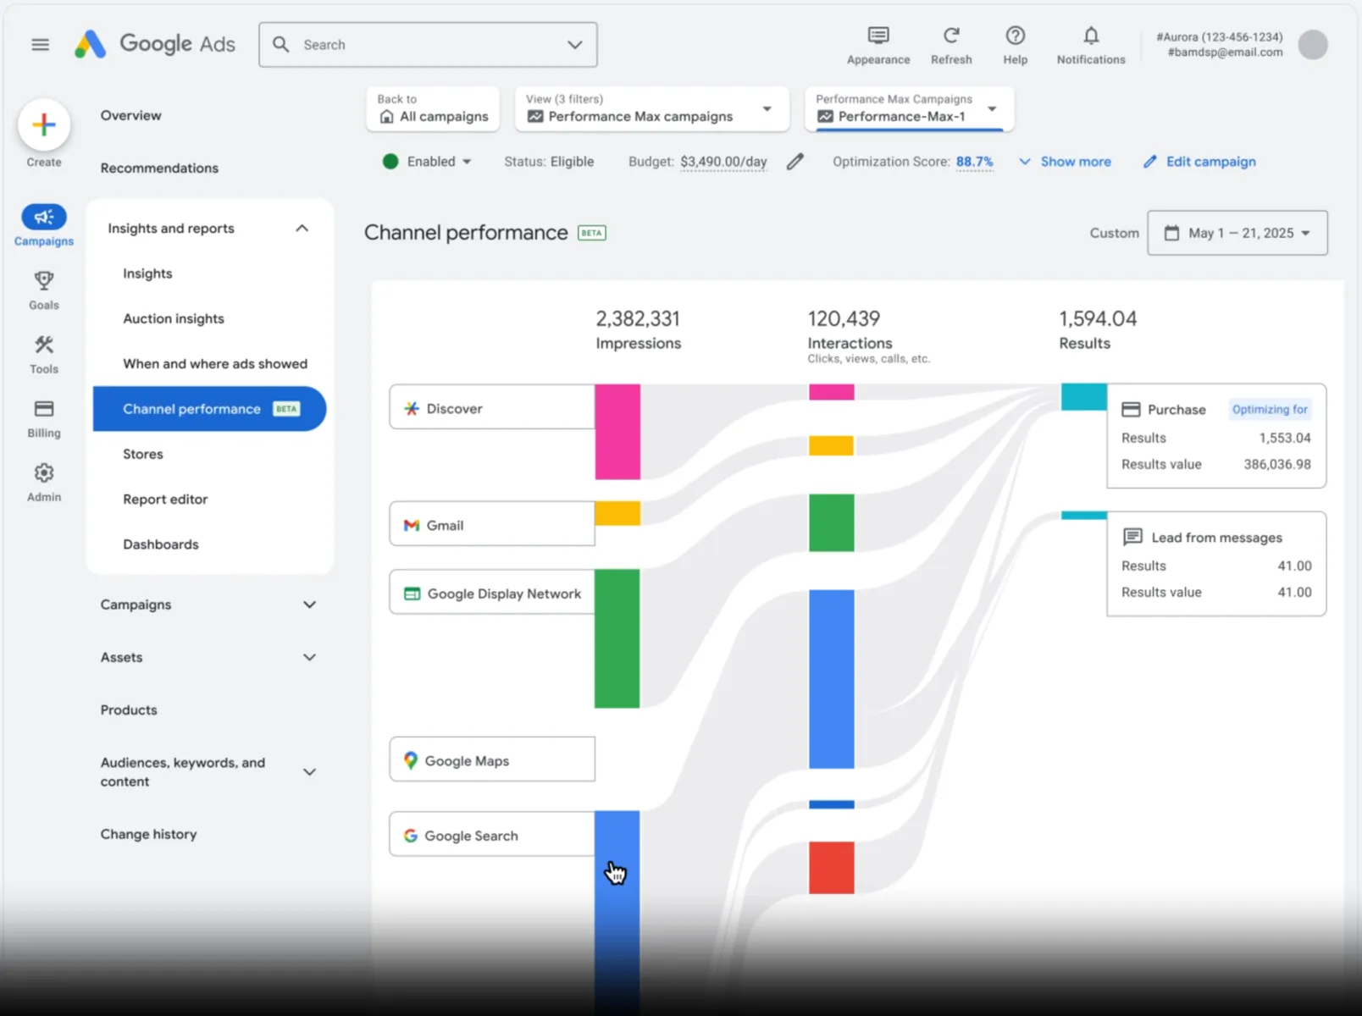
Task: Click the Create plus icon
Action: tap(43, 124)
